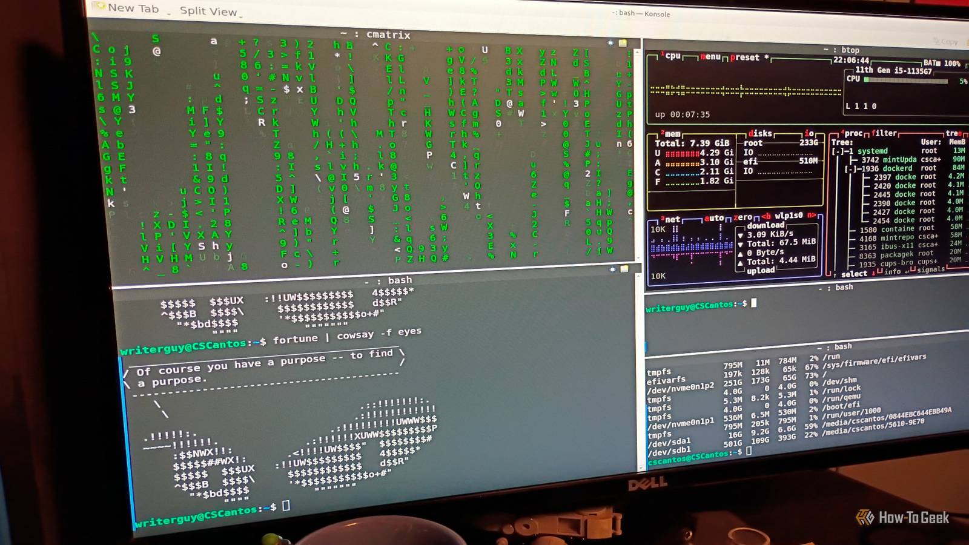The width and height of the screenshot is (969, 545).
Task: Click the up arrow beside 'select' in btop
Action: click(x=835, y=275)
